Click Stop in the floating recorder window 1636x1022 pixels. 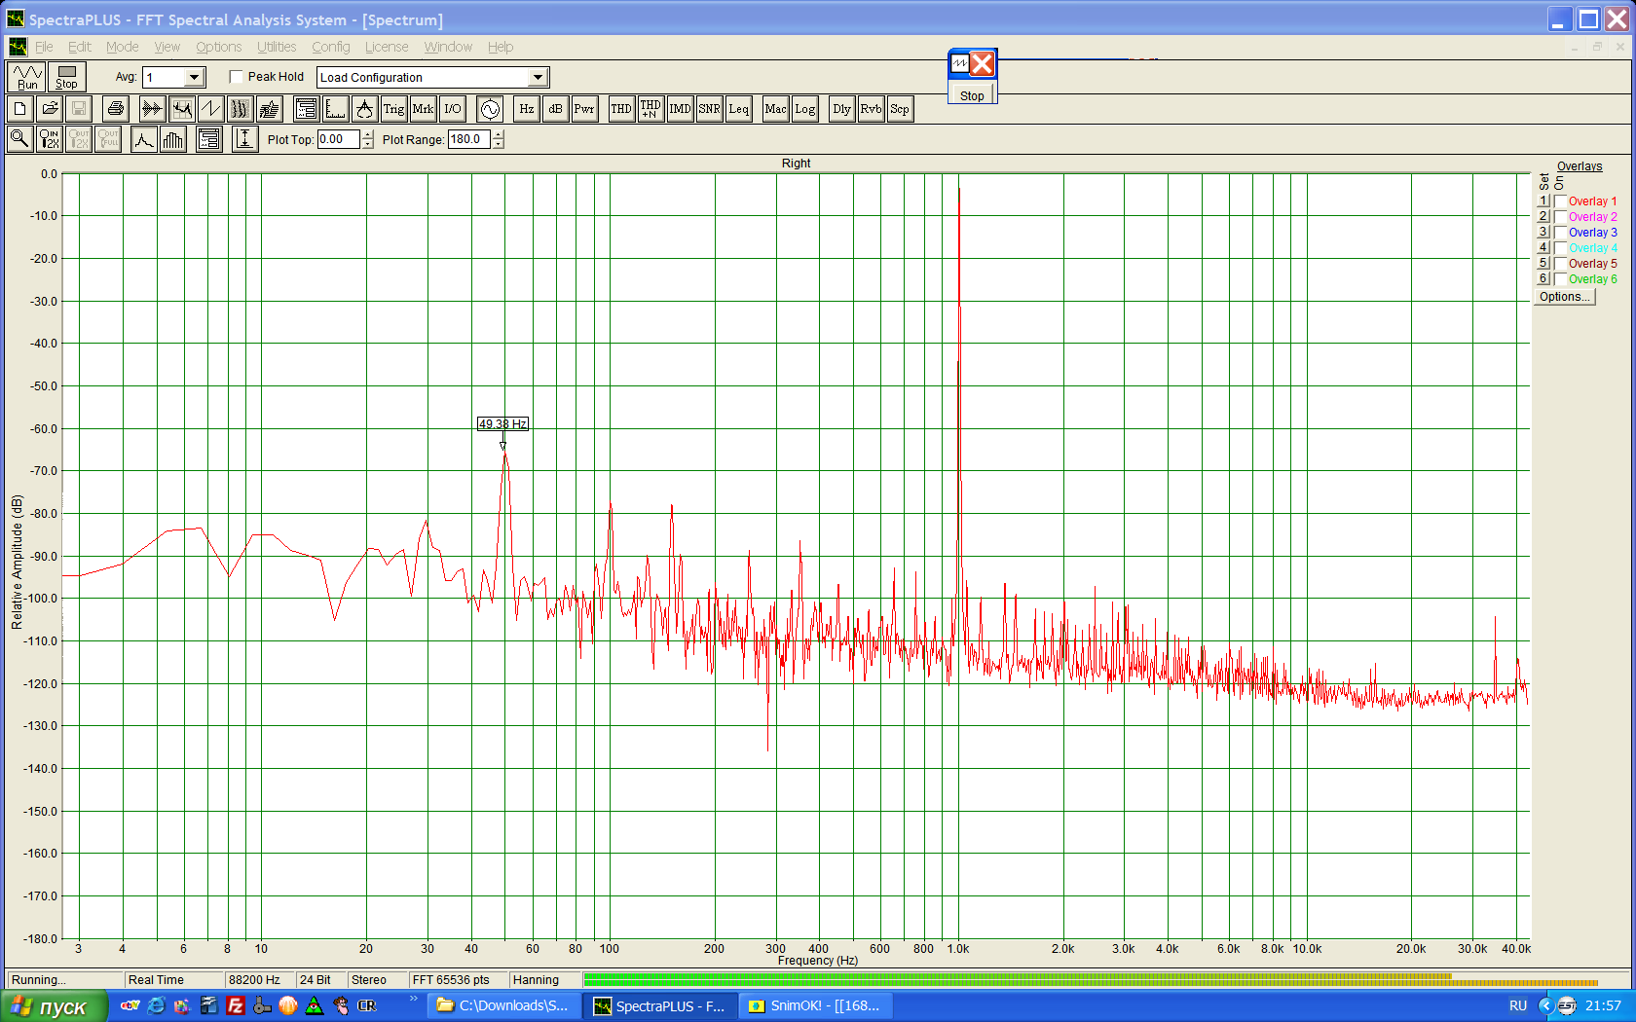pos(971,95)
